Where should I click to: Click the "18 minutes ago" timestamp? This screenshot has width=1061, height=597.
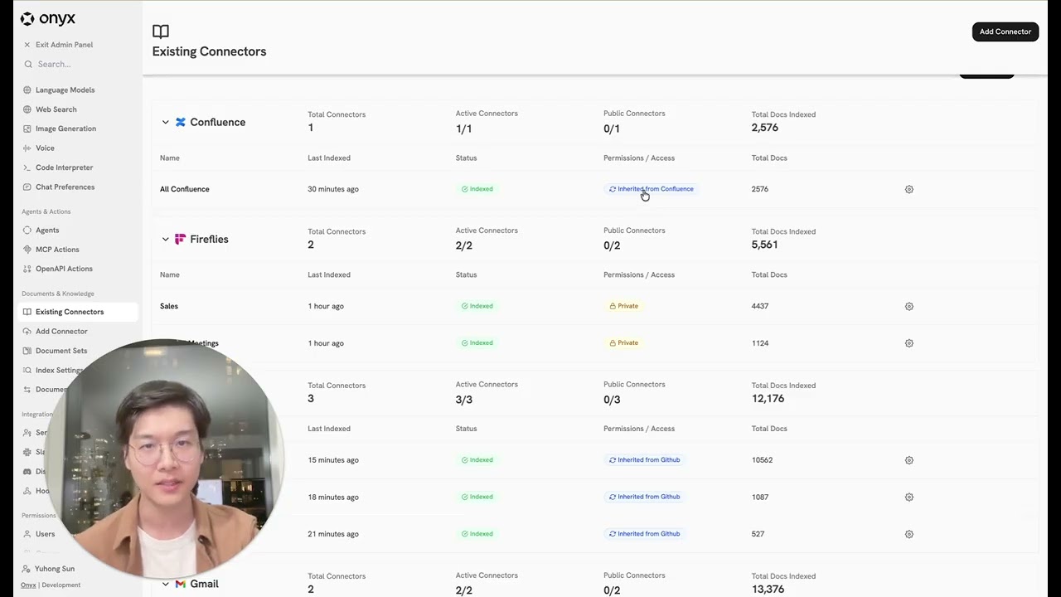[x=333, y=498]
